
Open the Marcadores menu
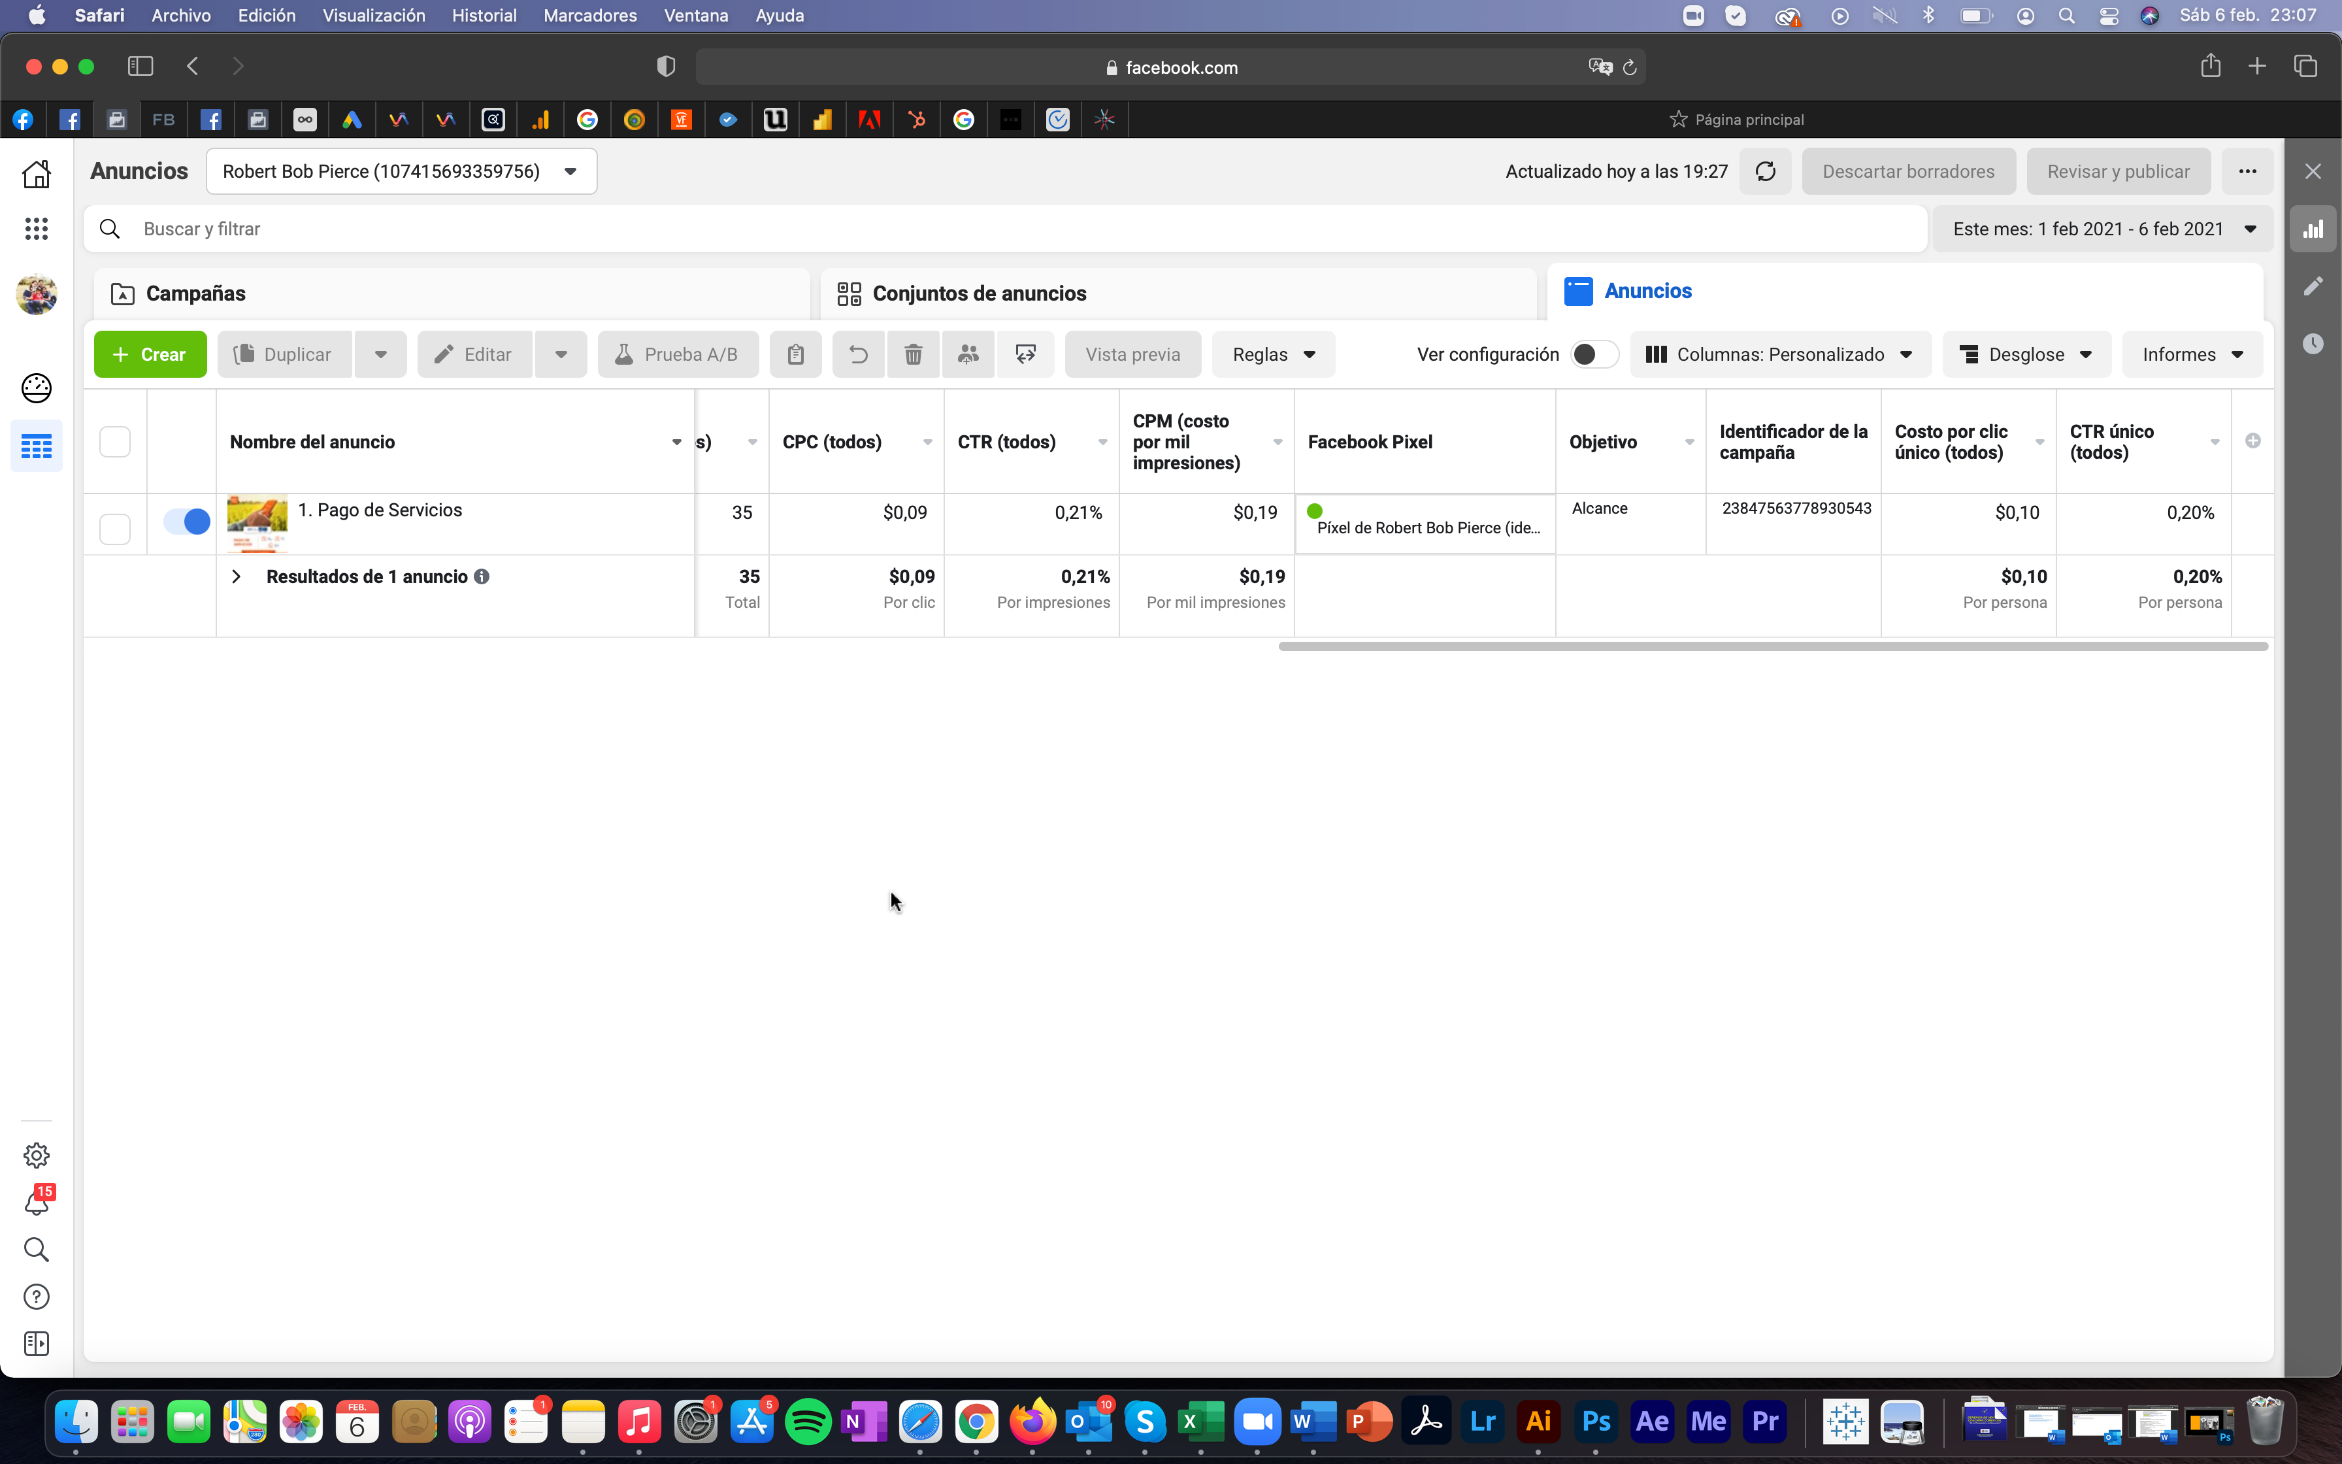click(x=590, y=16)
